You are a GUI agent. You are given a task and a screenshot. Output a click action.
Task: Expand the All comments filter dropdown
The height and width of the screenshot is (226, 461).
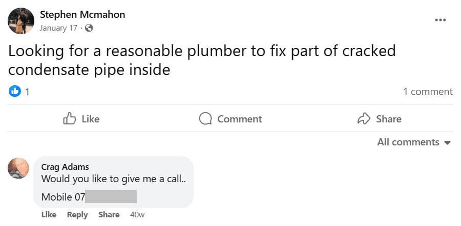413,142
